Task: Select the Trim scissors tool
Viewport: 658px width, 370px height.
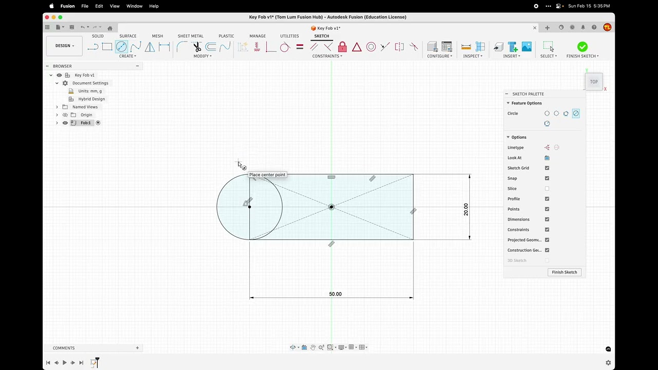Action: (x=197, y=47)
